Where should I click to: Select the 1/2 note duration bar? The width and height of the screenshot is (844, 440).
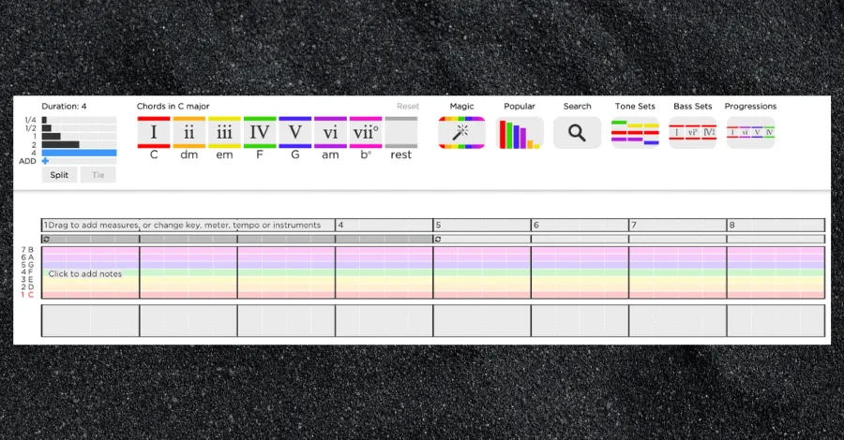click(79, 128)
